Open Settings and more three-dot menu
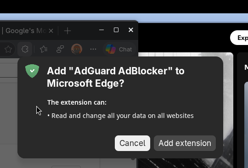 coord(93,49)
